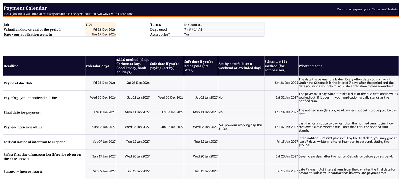This screenshot has width=402, height=182.
Task: Click Payment due date's s.116 'Sat 26 Dec 2026'
Action: (133, 83)
